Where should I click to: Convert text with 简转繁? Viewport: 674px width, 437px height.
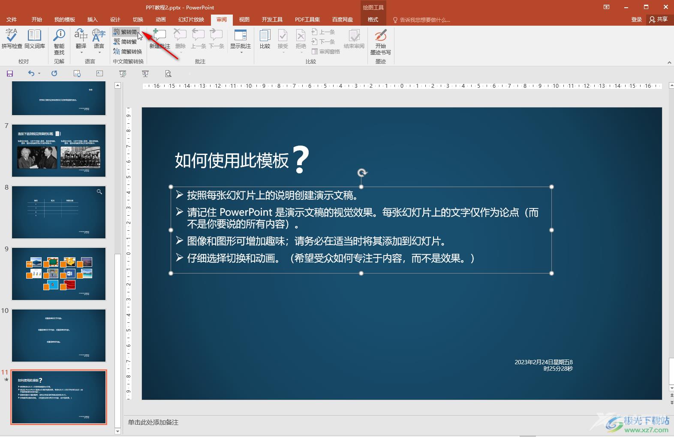pos(125,42)
